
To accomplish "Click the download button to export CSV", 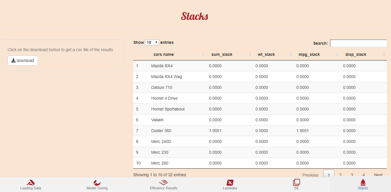I will coord(23,60).
